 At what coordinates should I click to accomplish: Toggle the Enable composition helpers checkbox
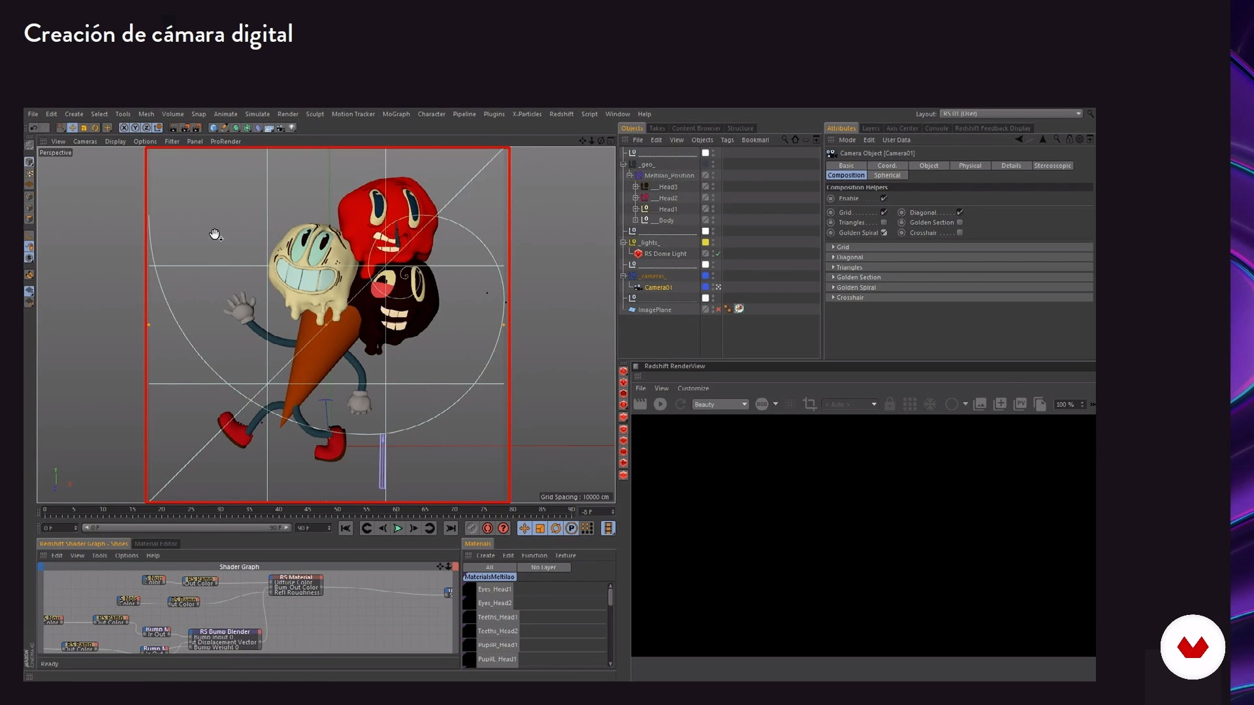point(884,198)
